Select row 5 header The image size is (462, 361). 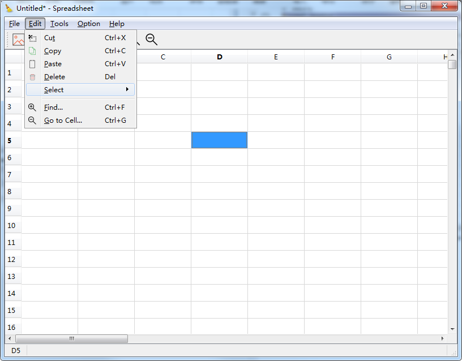pos(13,140)
